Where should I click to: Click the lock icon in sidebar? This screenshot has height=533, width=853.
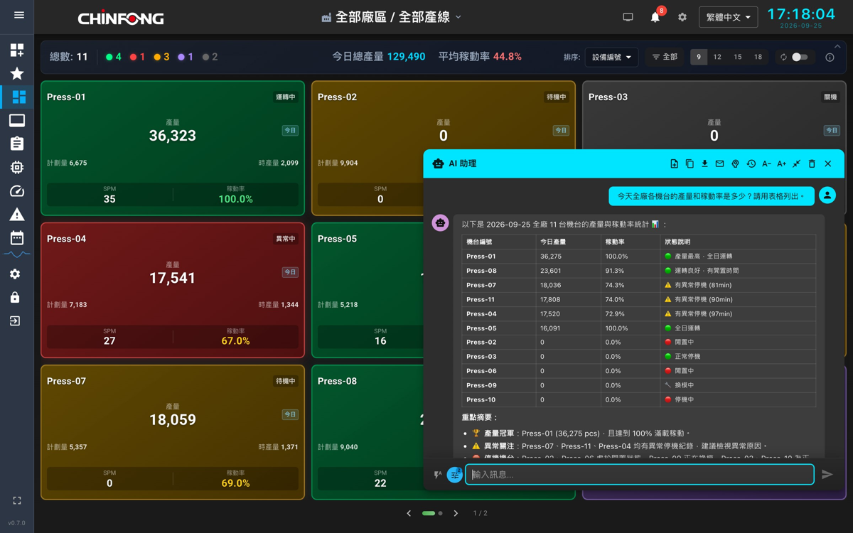click(15, 297)
